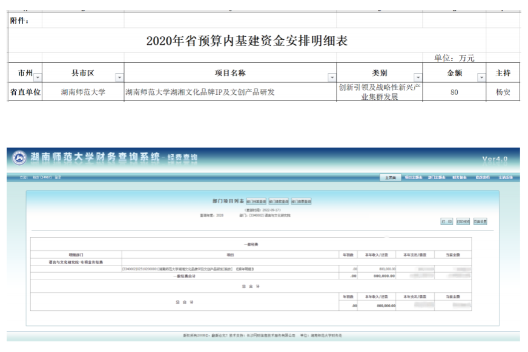This screenshot has height=352, width=528.
Task: Click 注销系统 to log out
Action: [x=506, y=178]
